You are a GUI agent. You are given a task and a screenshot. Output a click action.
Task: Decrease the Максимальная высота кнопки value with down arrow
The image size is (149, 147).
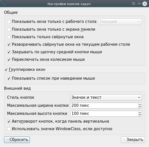pyautogui.click(x=140, y=115)
